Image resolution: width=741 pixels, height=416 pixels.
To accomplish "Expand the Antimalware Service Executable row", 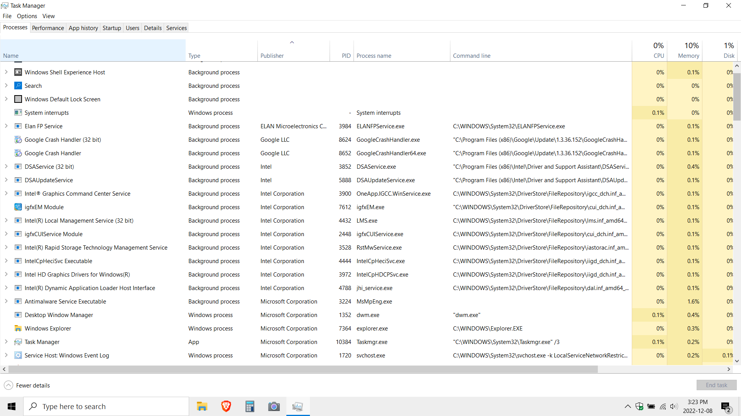I will [6, 301].
